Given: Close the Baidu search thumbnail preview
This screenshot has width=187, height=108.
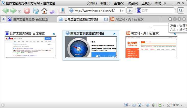Looking at the screenshot, I should (54, 34).
